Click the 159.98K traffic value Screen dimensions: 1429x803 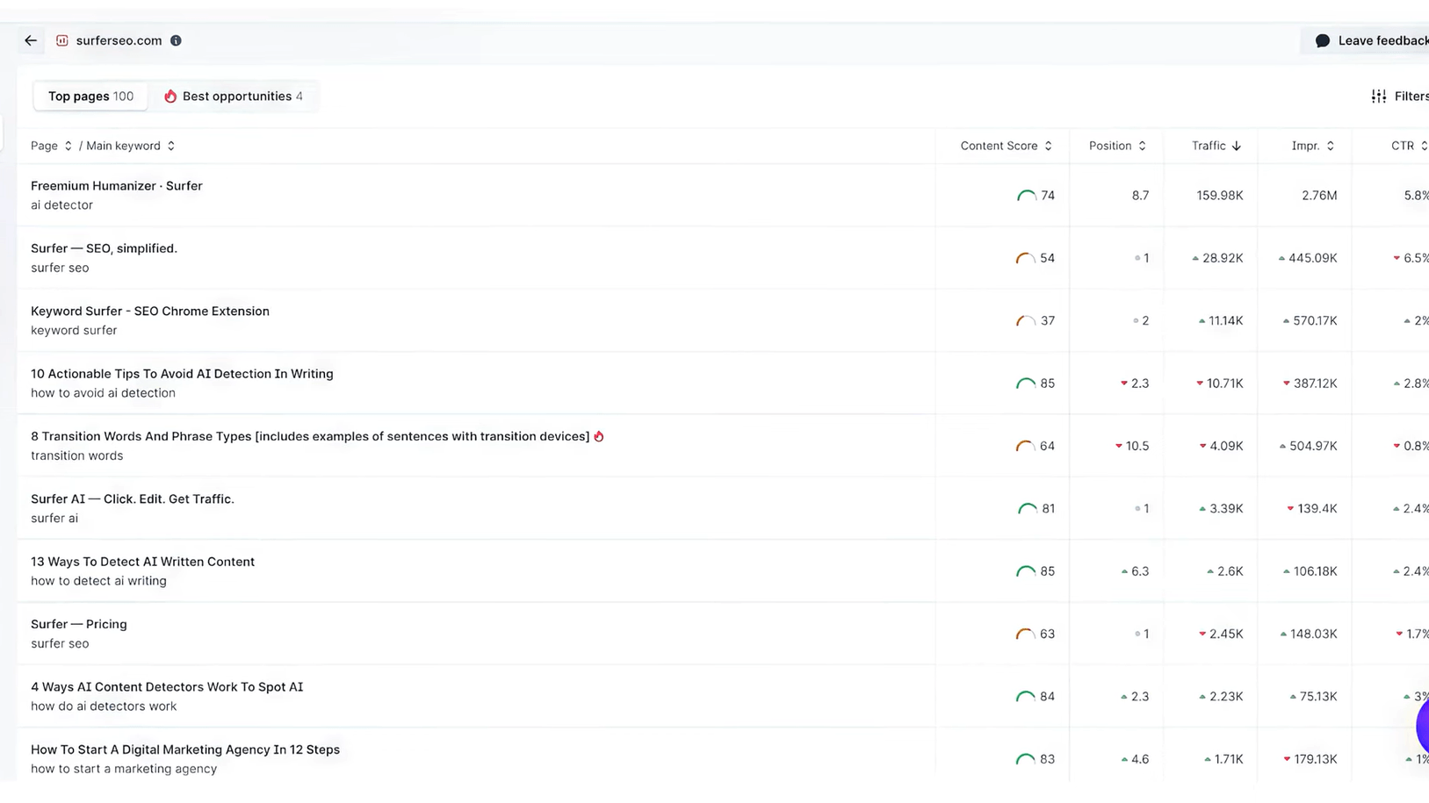pyautogui.click(x=1220, y=196)
